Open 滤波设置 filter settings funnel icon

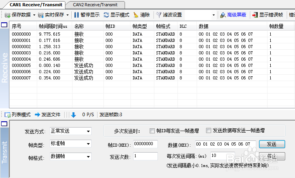click(159, 15)
